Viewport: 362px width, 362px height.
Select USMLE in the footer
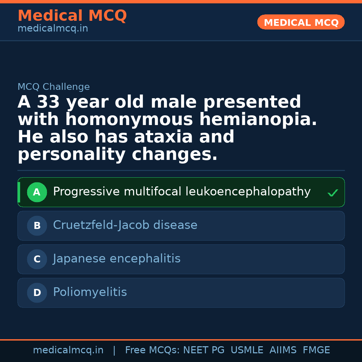[247, 350]
